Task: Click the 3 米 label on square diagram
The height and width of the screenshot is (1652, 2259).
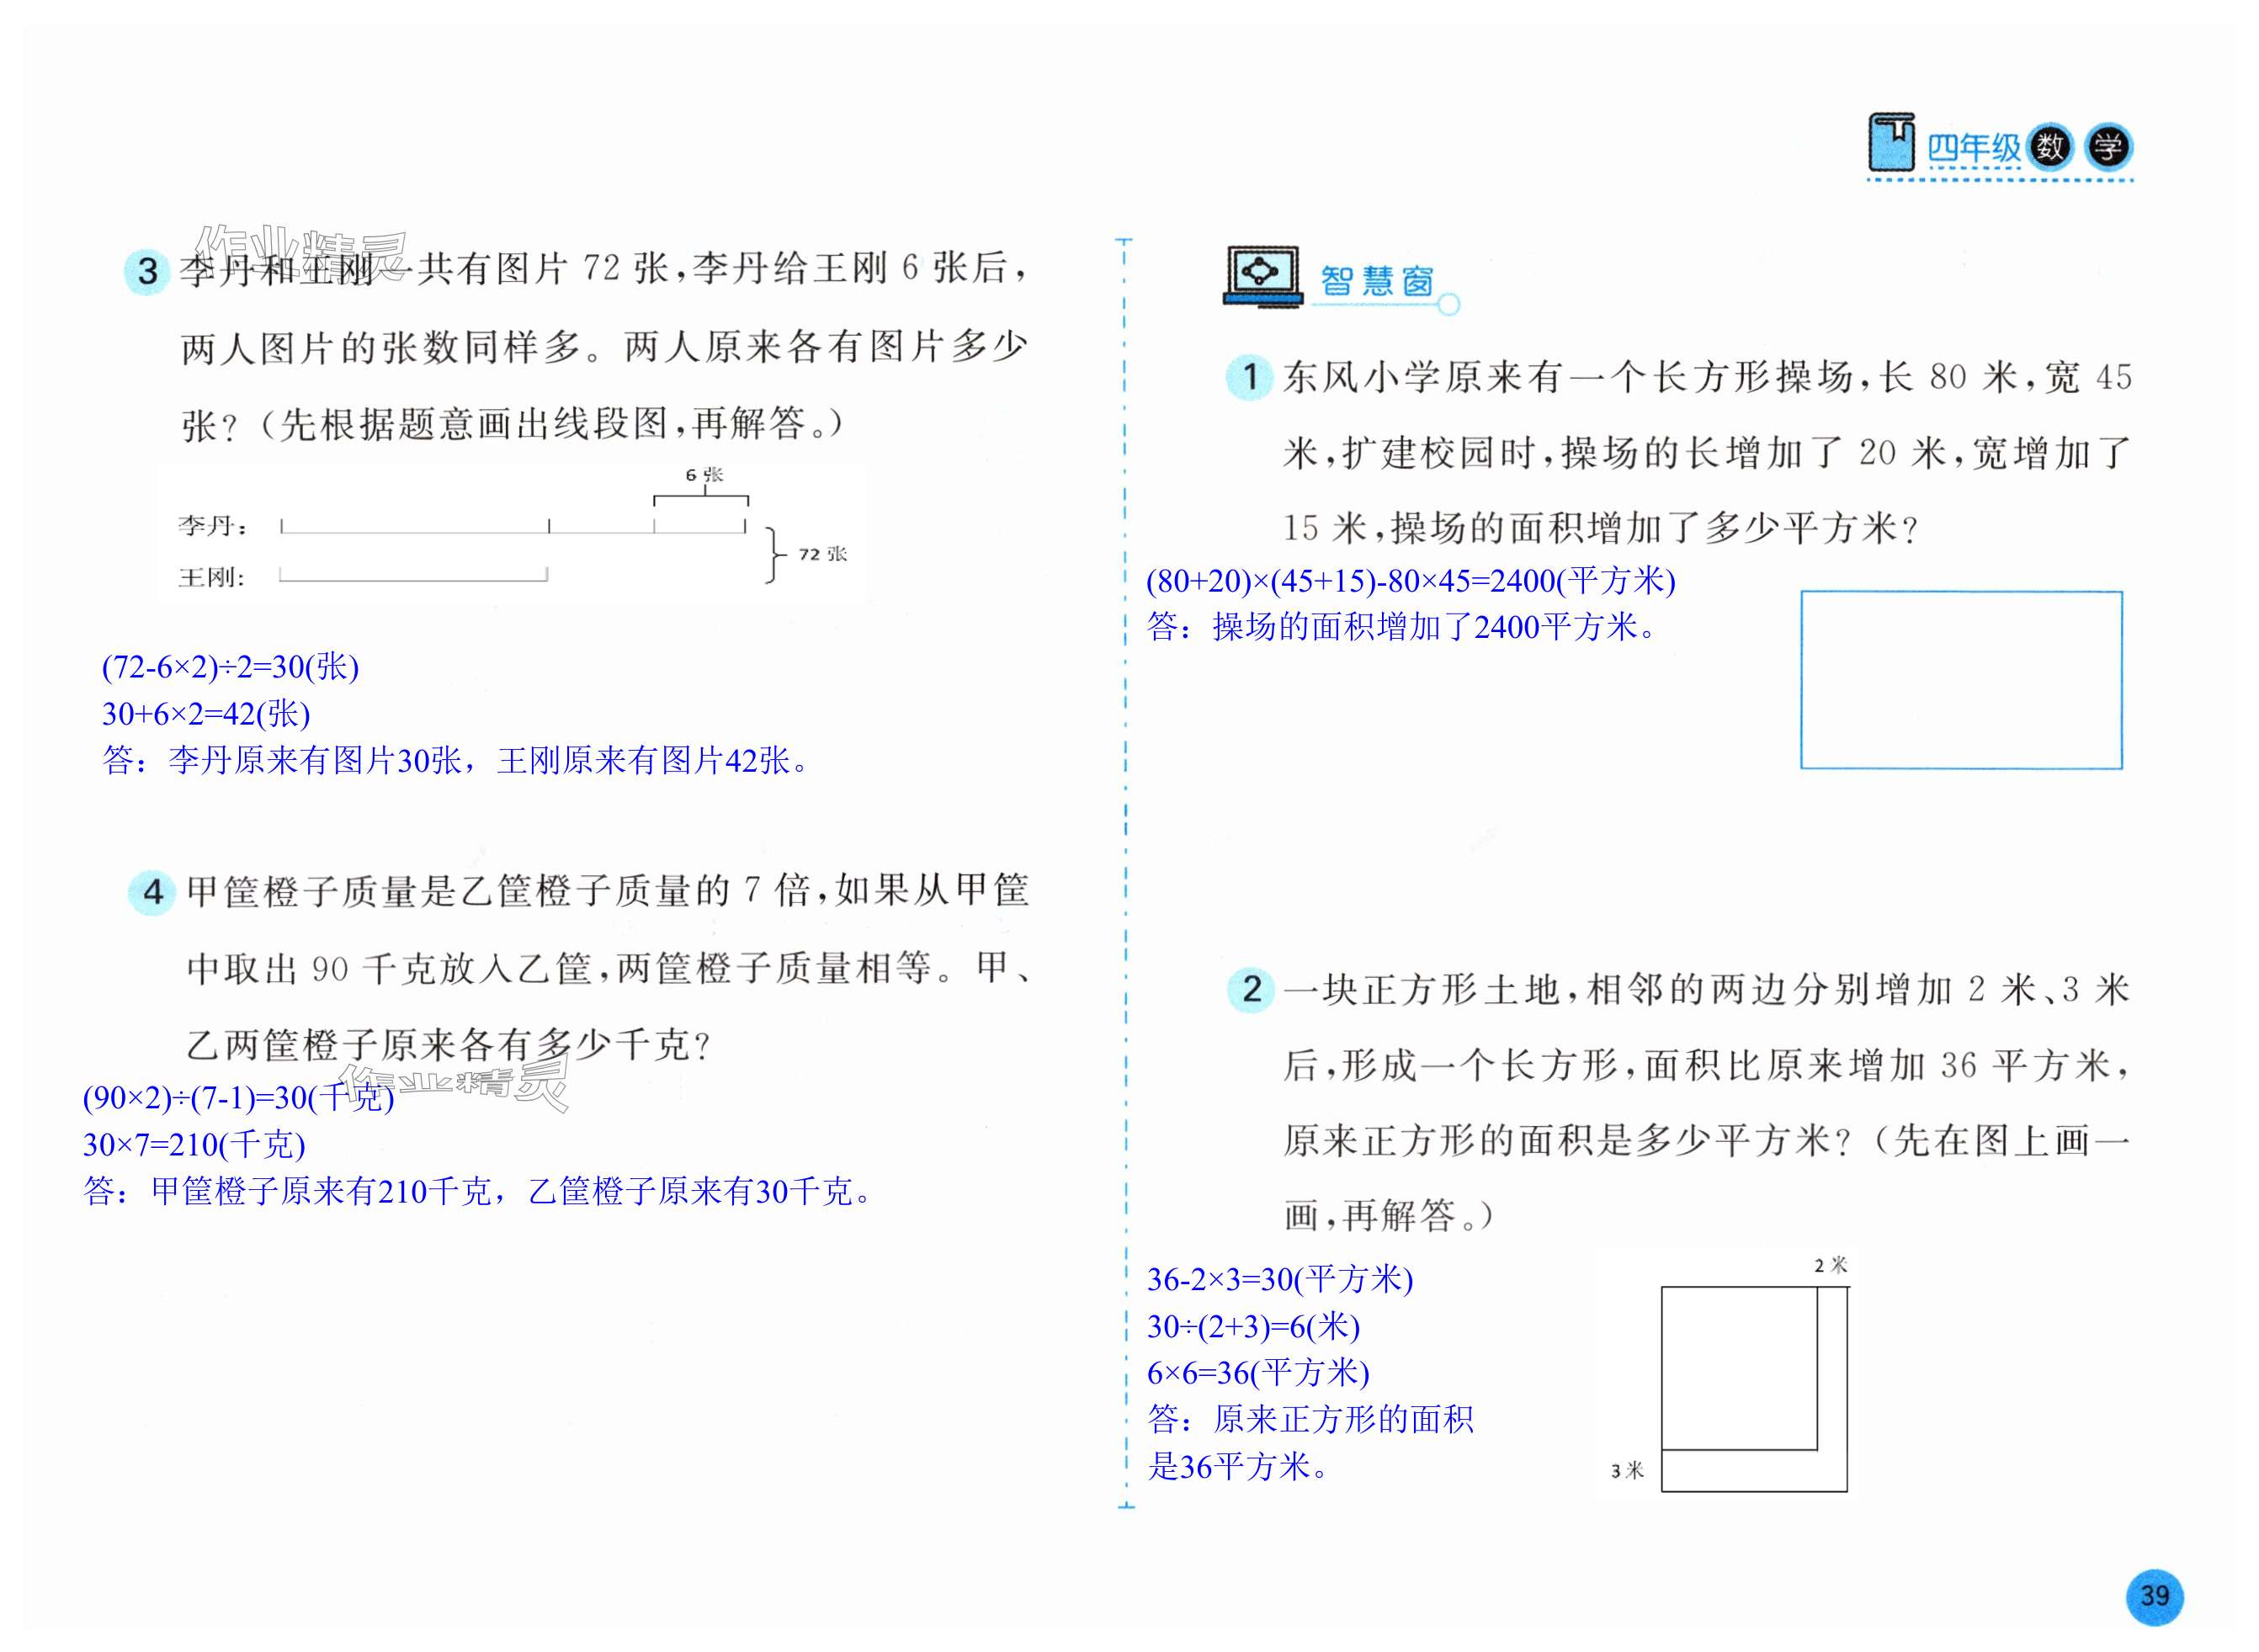Action: (x=1627, y=1470)
